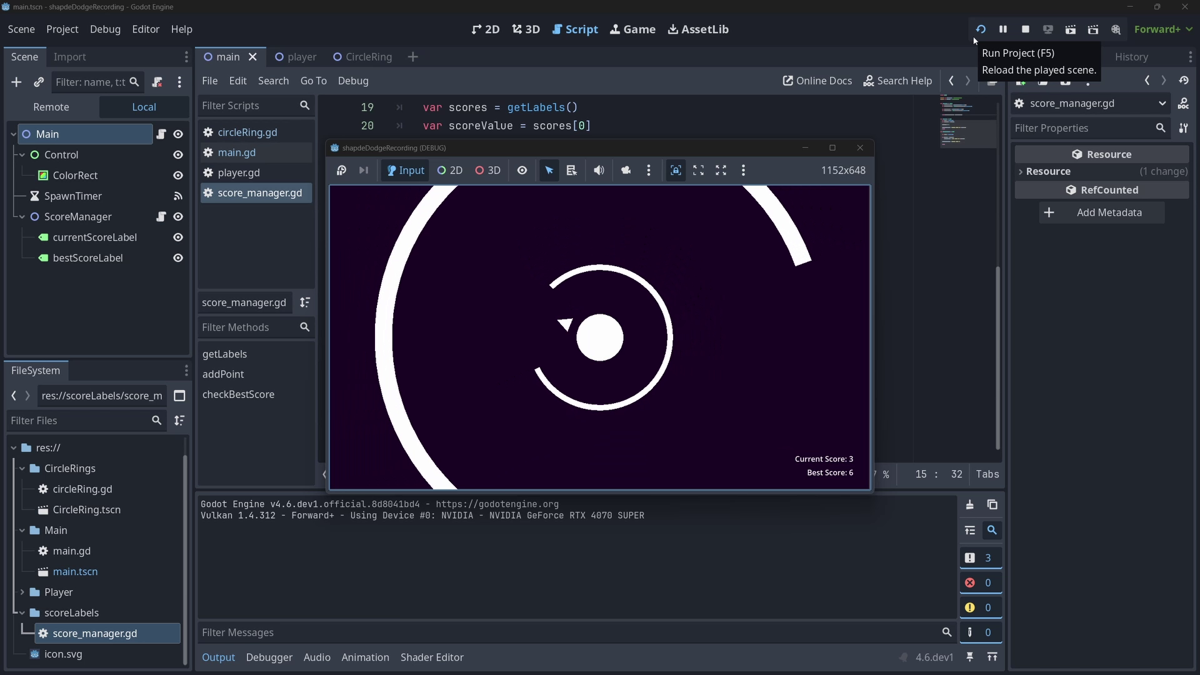Copy the output log selection
Viewport: 1200px width, 675px height.
pos(992,504)
